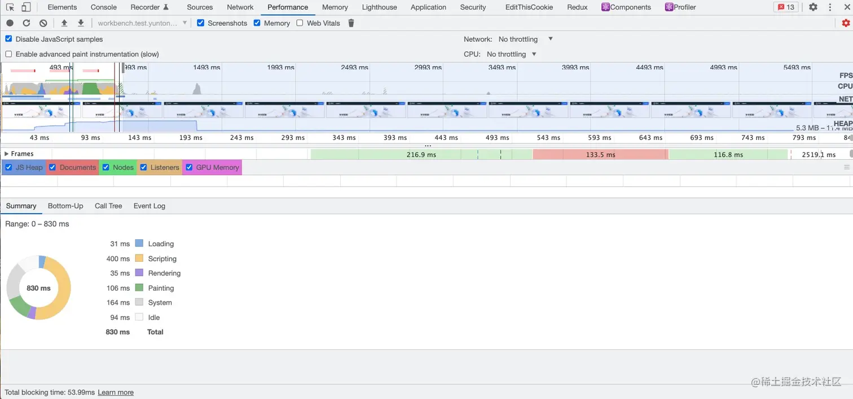
Task: Click the summary donut chart
Action: (38, 288)
